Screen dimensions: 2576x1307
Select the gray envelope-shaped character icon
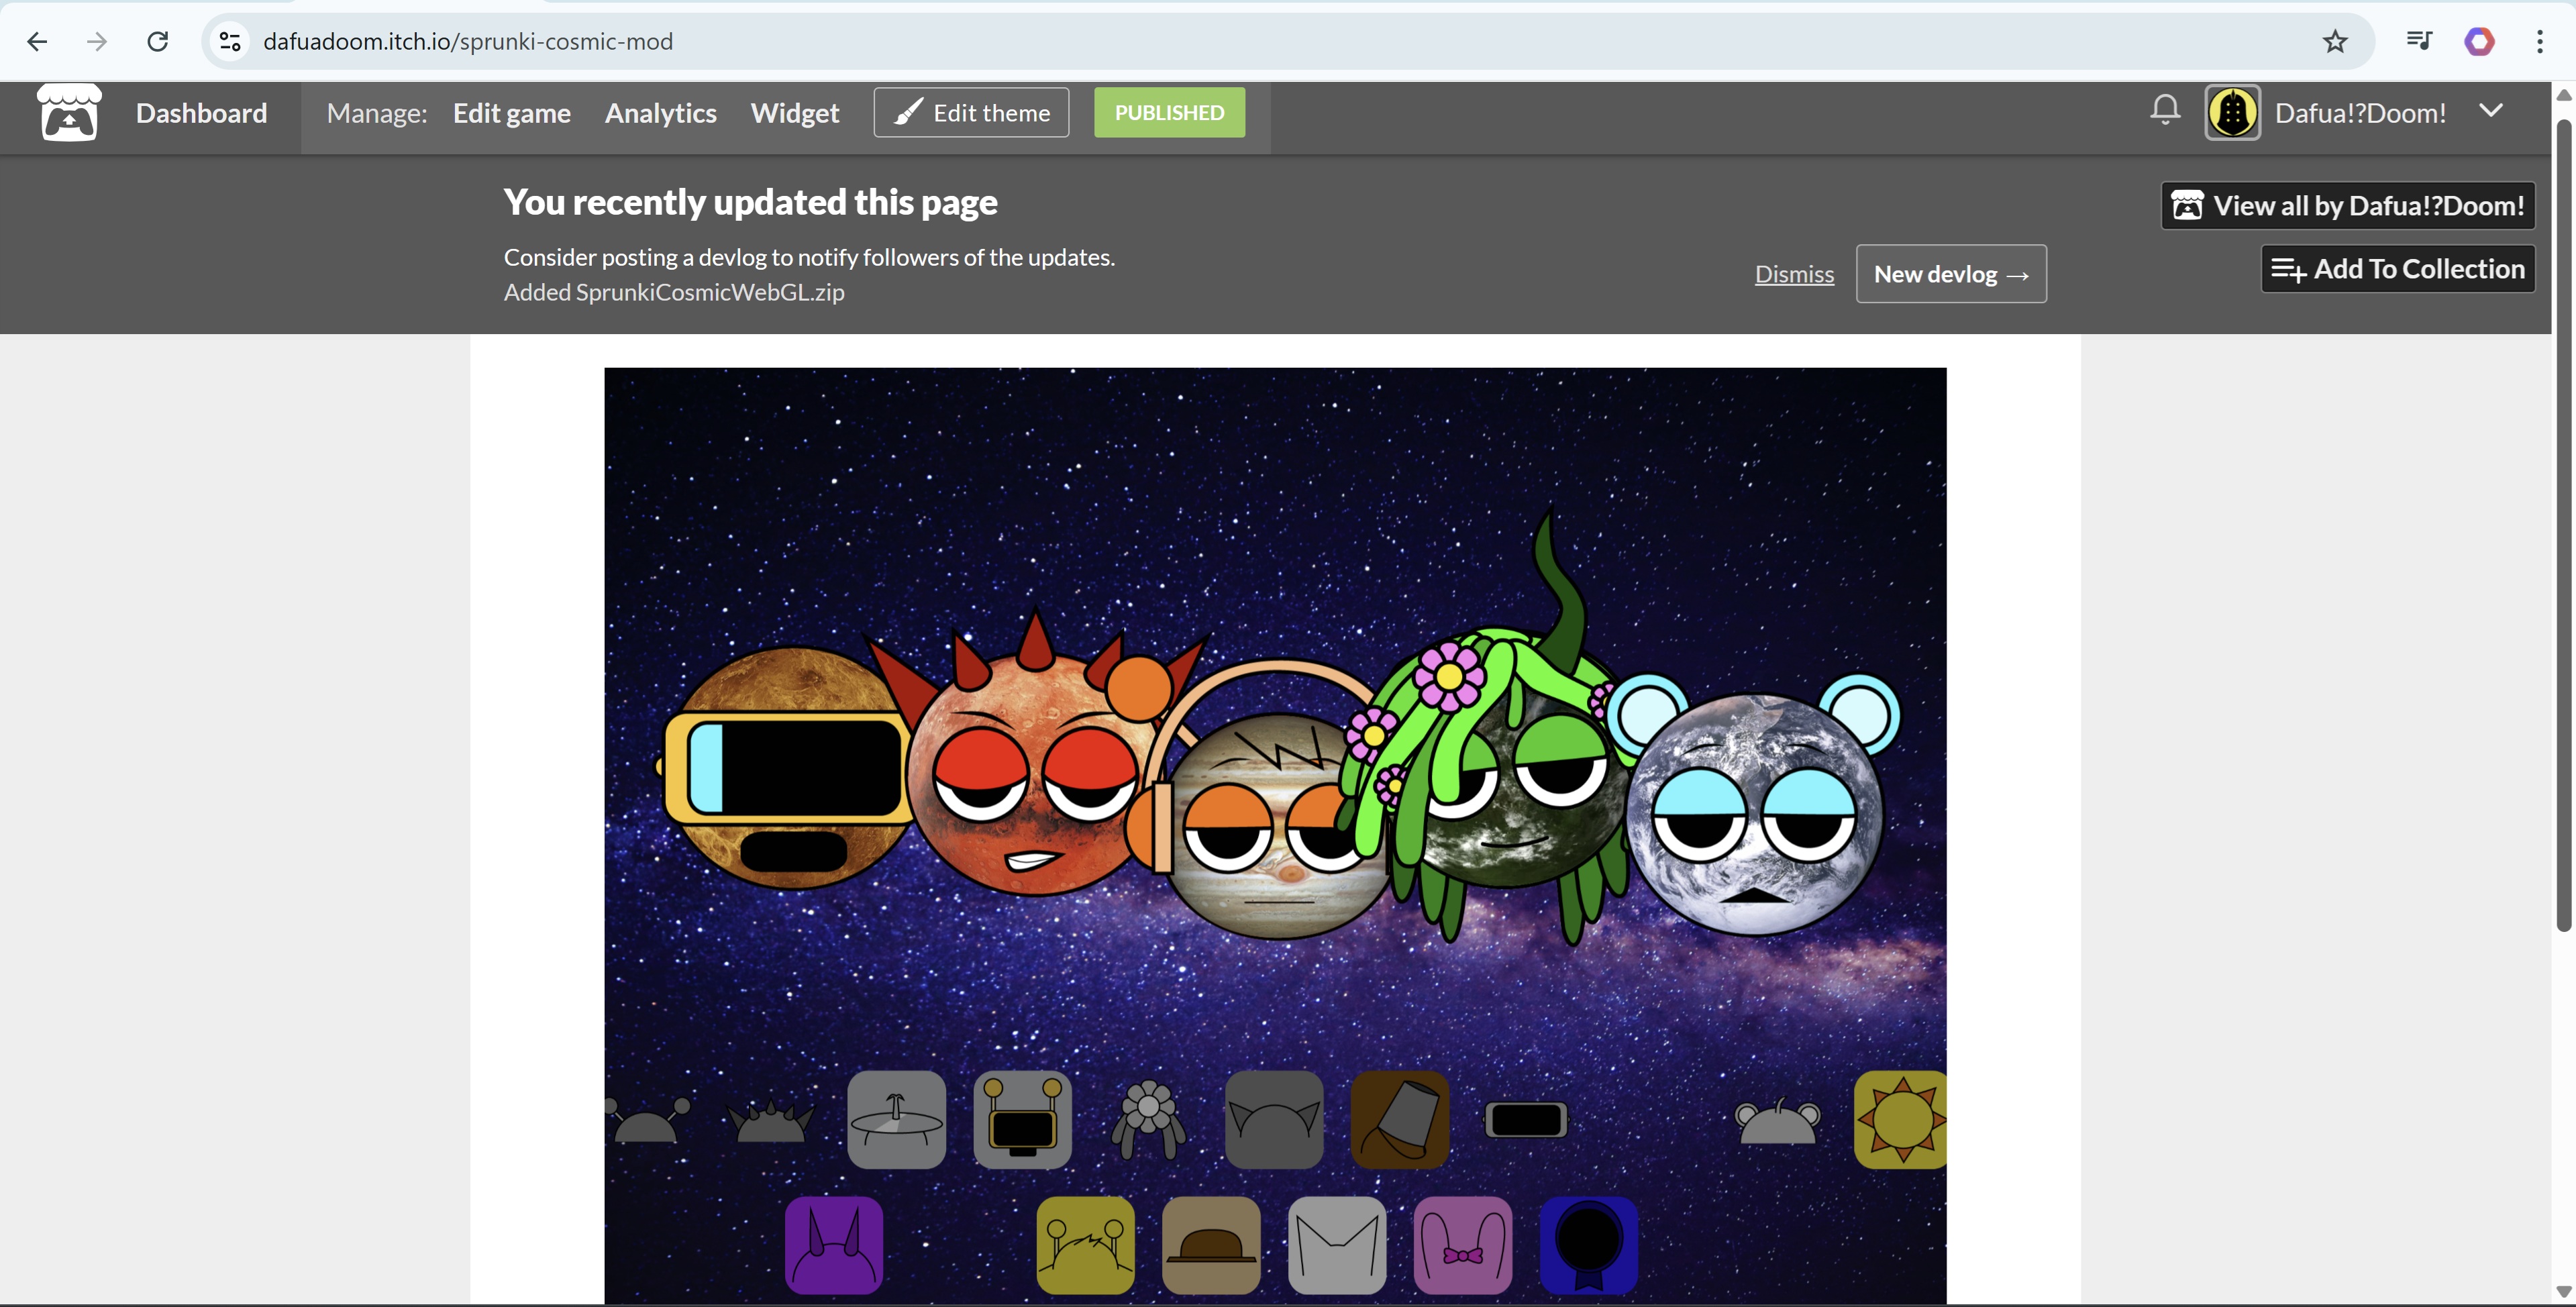[x=1338, y=1246]
